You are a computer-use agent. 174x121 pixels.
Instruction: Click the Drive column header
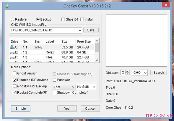[x=14, y=42]
